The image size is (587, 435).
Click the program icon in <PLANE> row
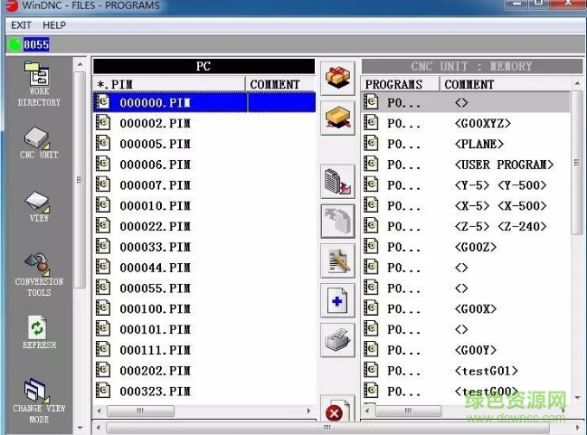371,143
